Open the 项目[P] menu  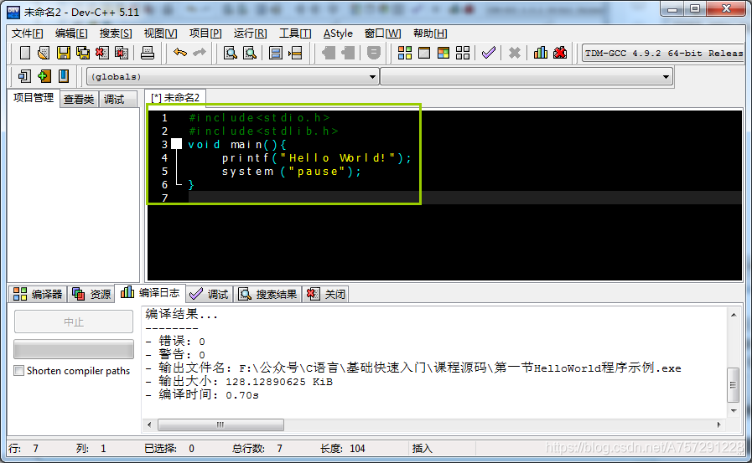(205, 33)
